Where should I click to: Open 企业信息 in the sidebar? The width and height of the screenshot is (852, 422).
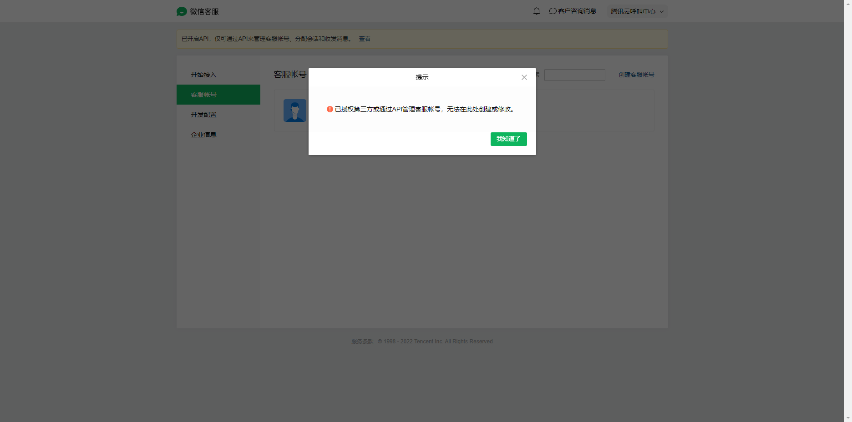218,135
